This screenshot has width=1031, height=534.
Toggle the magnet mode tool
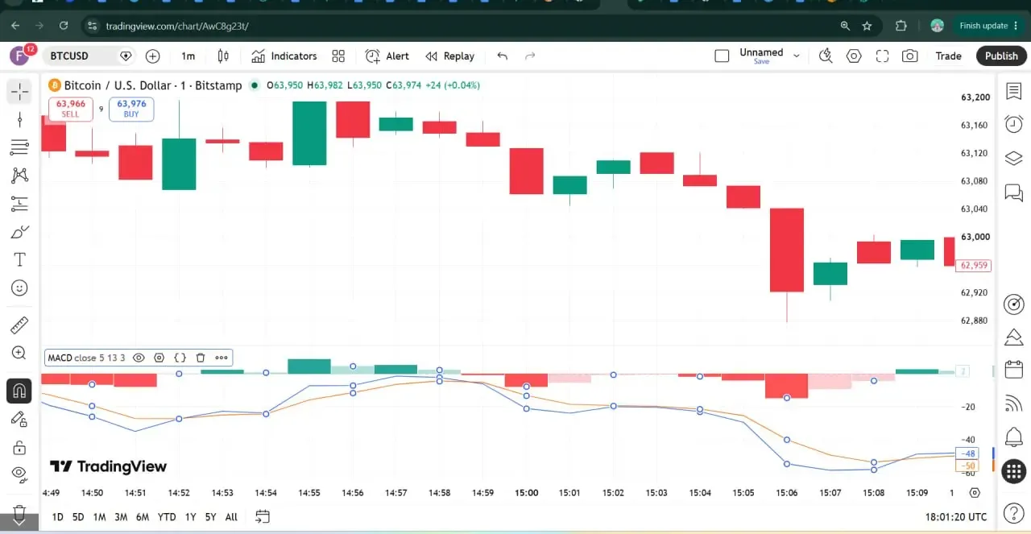coord(19,391)
